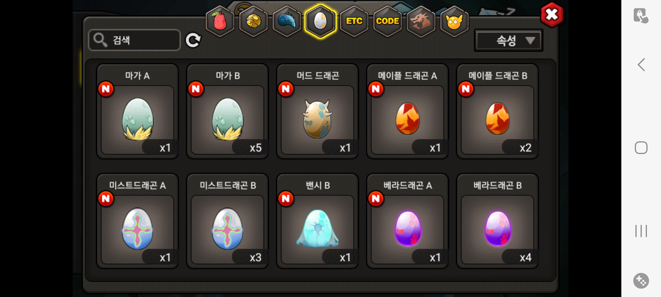The height and width of the screenshot is (297, 661).
Task: Select the 베라드래곤 B egg
Action: click(498, 221)
